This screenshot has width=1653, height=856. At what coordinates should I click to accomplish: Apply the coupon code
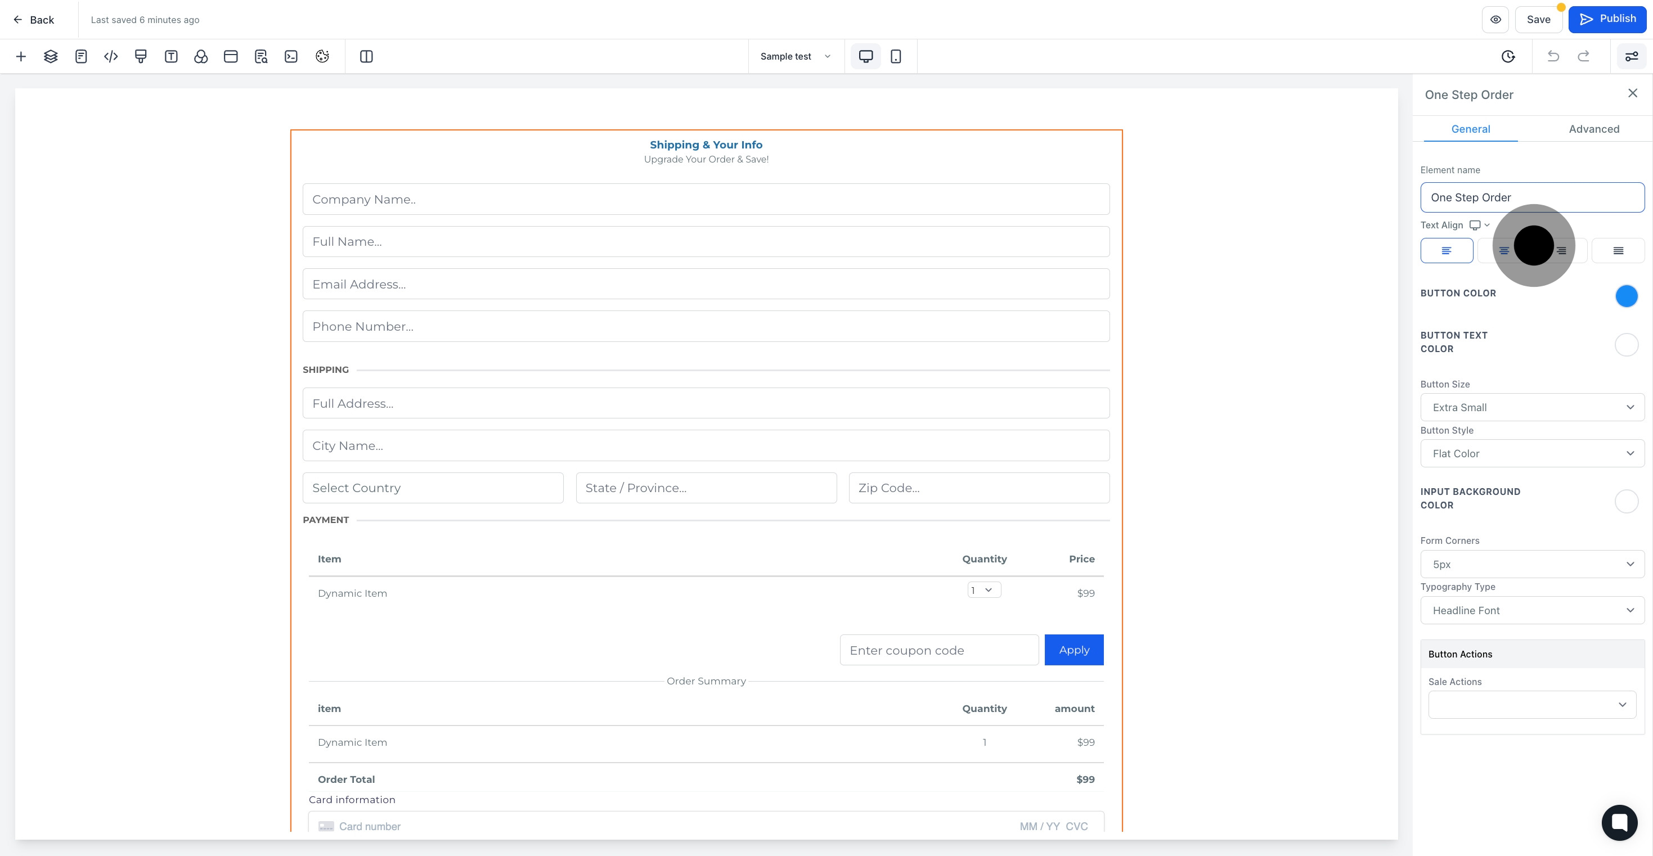tap(1074, 650)
